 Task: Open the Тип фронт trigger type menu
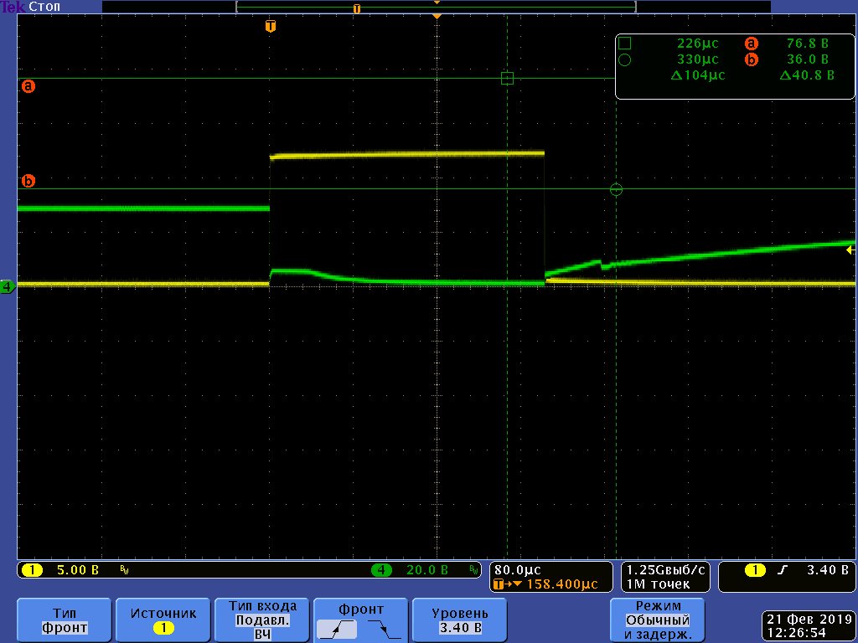click(64, 620)
